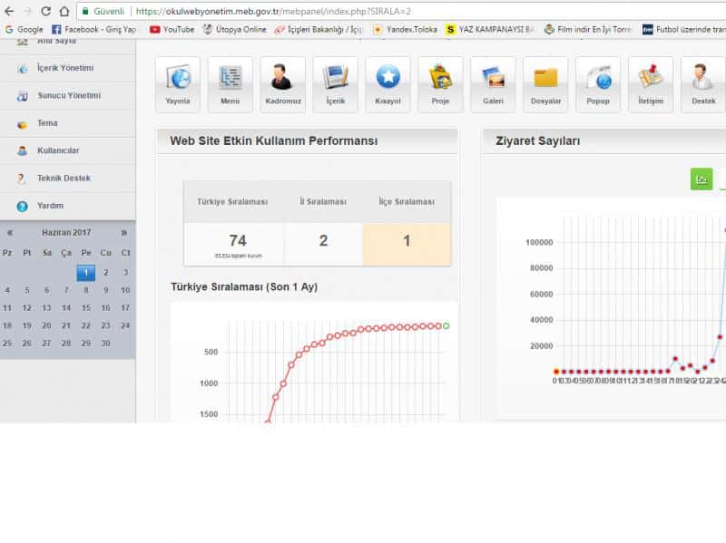Viewport: 726px width, 543px height.
Task: Go to previous month in calendar
Action: [x=10, y=233]
